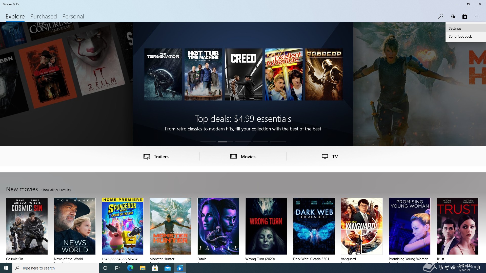Open the Trailers category
The image size is (486, 273).
tap(156, 156)
